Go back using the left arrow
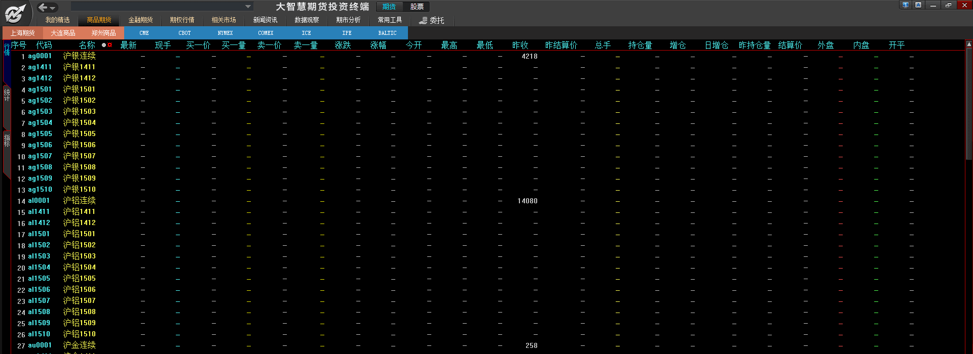Viewport: 973px width, 354px height. (43, 7)
